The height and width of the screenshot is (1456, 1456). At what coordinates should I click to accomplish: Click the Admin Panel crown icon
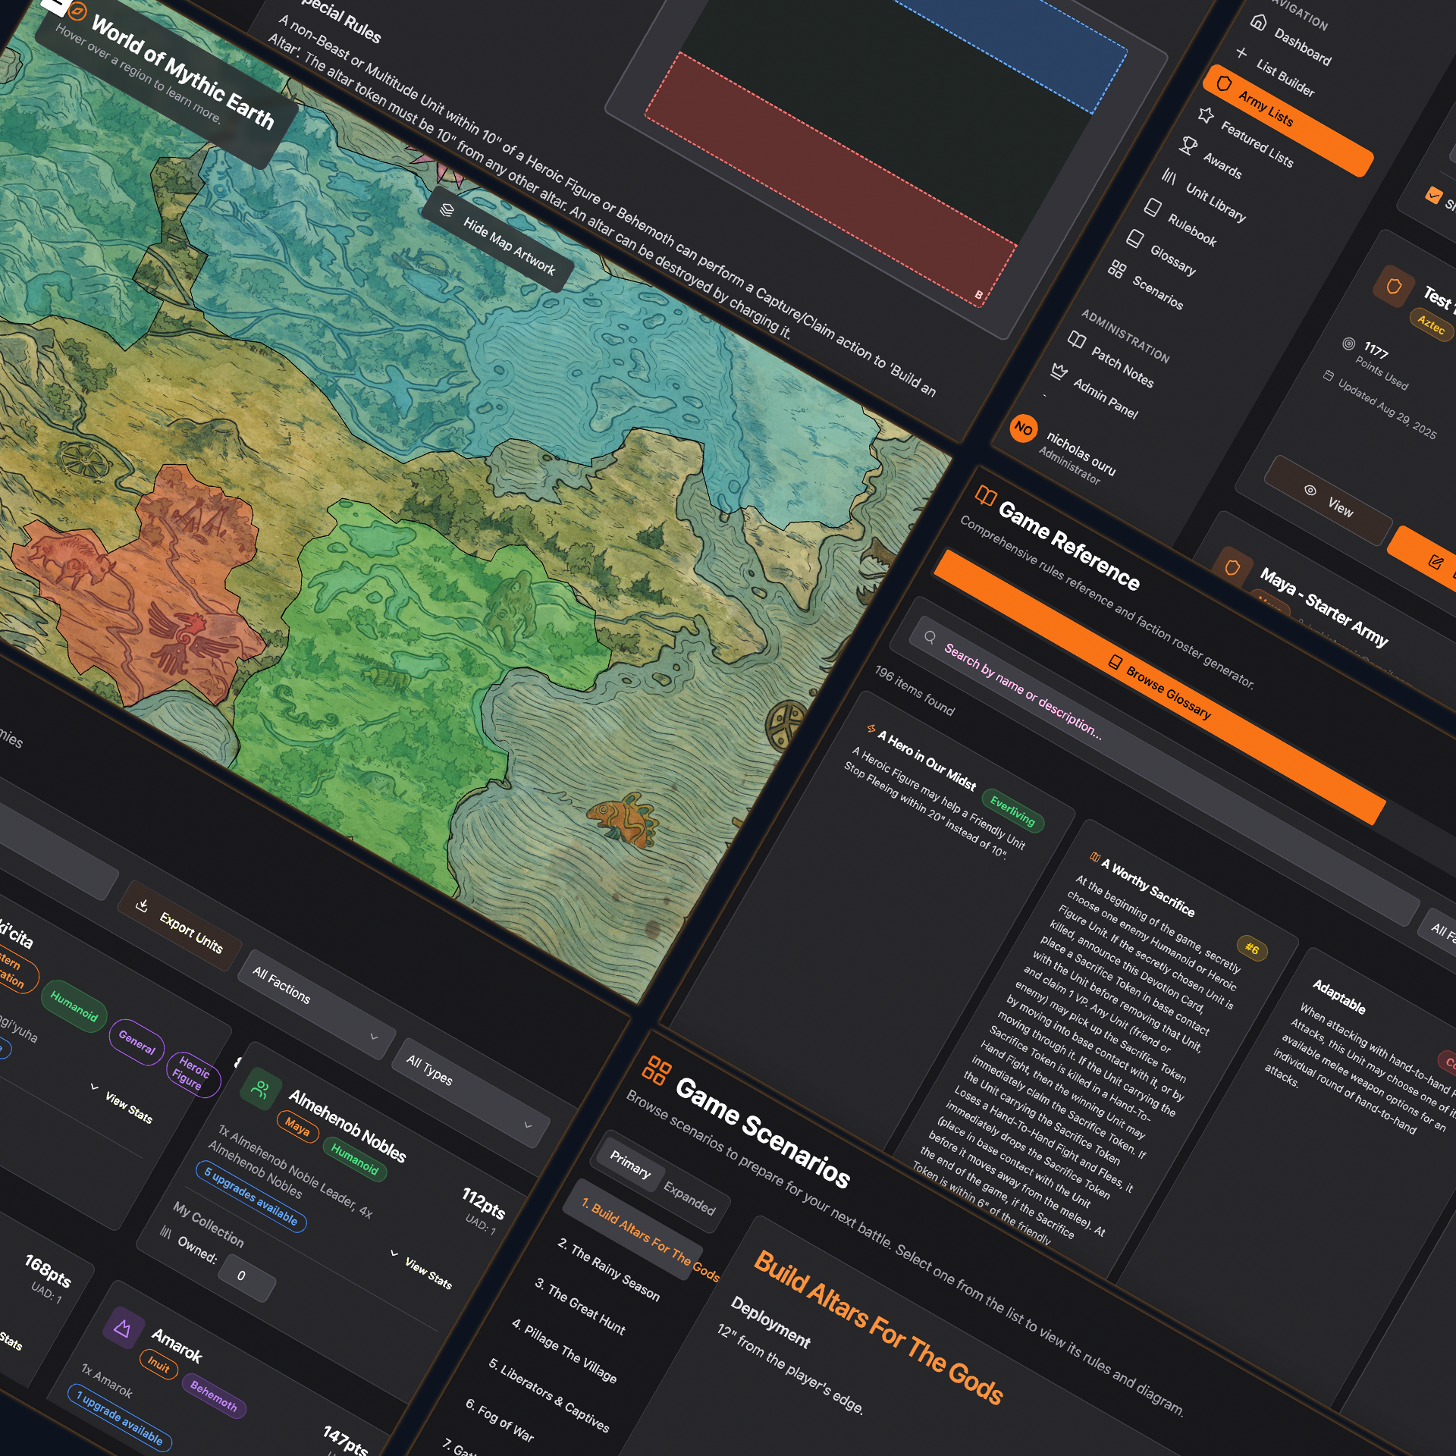click(x=1059, y=371)
